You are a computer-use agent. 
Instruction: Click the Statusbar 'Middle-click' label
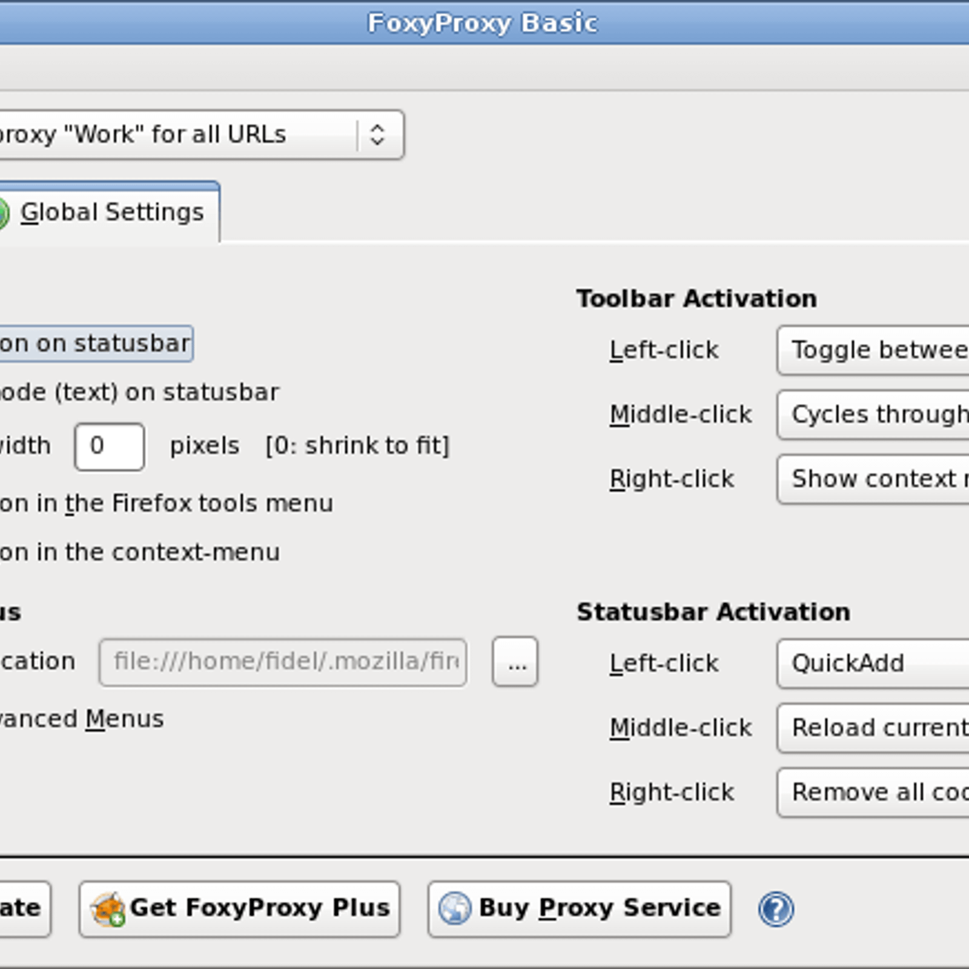tap(681, 728)
